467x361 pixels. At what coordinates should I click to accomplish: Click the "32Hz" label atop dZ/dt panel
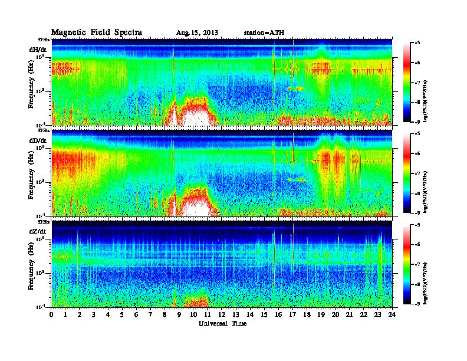44,222
